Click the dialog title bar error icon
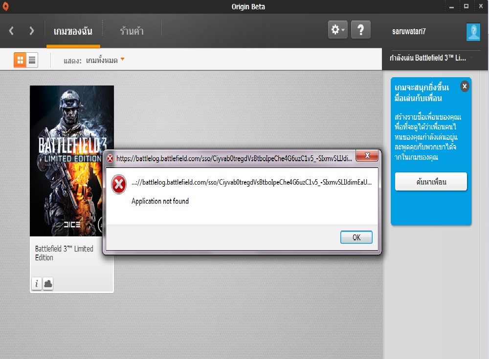Viewport: 489px width, 359px height. click(110, 159)
